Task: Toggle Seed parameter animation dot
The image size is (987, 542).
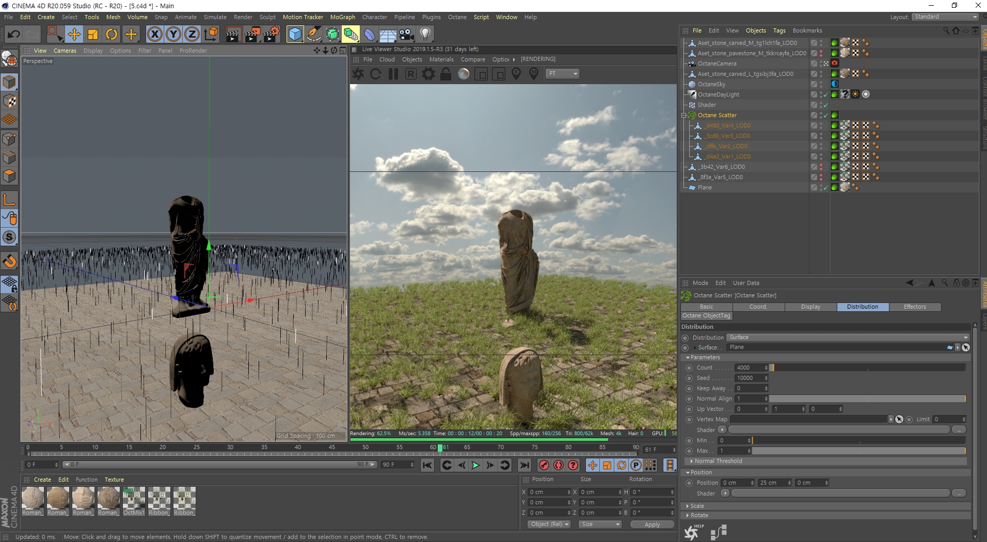Action: point(689,378)
